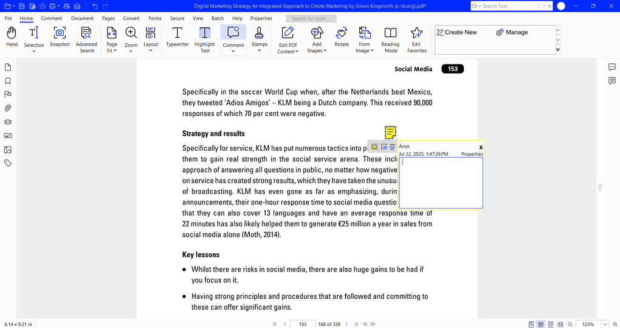Expand the Edit PDF Content dropdown
This screenshot has width=620, height=328.
click(x=288, y=51)
